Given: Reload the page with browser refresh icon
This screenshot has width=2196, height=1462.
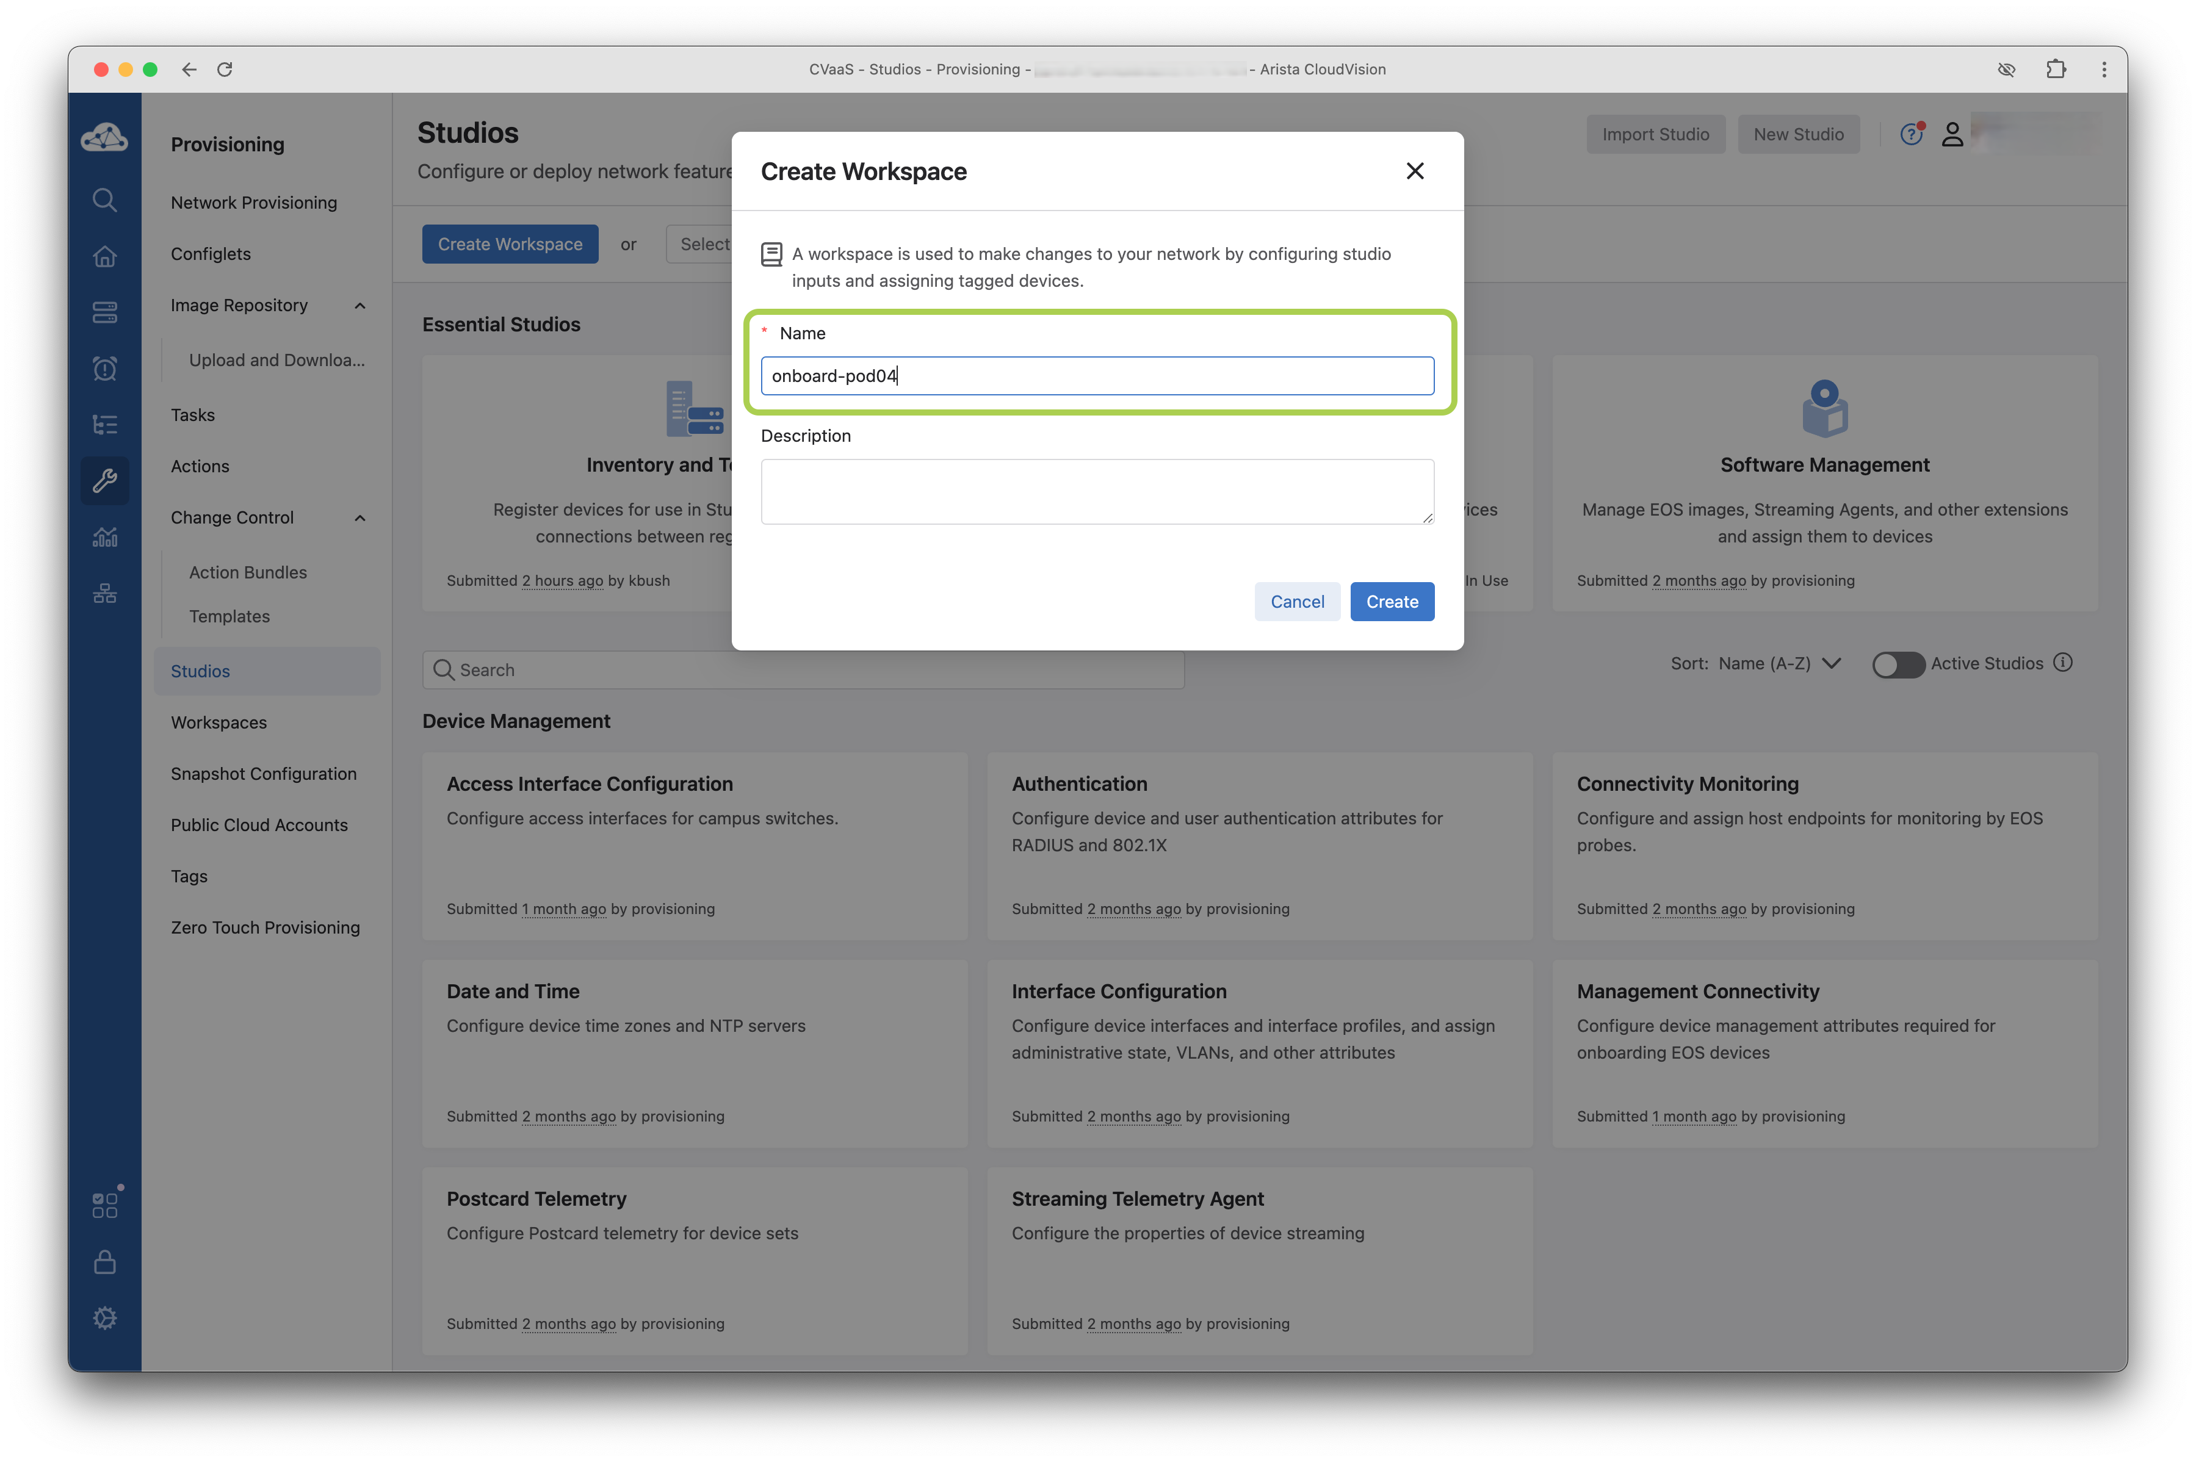Looking at the screenshot, I should (225, 70).
